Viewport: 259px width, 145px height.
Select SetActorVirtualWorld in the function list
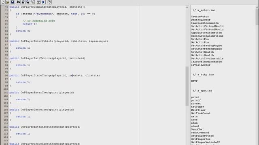(207, 26)
